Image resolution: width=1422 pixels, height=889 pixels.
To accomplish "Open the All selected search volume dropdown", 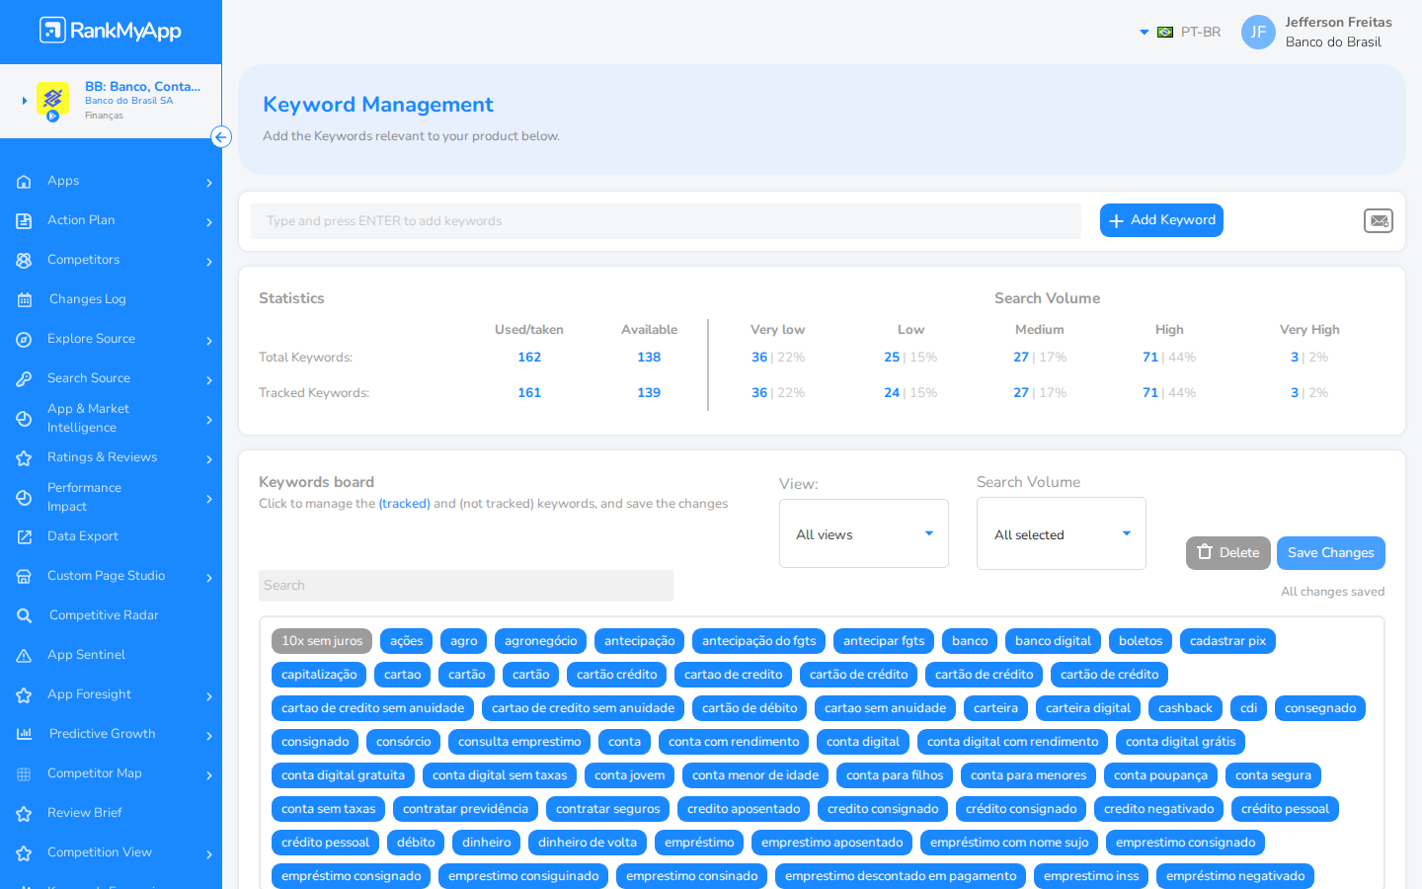I will coord(1062,533).
